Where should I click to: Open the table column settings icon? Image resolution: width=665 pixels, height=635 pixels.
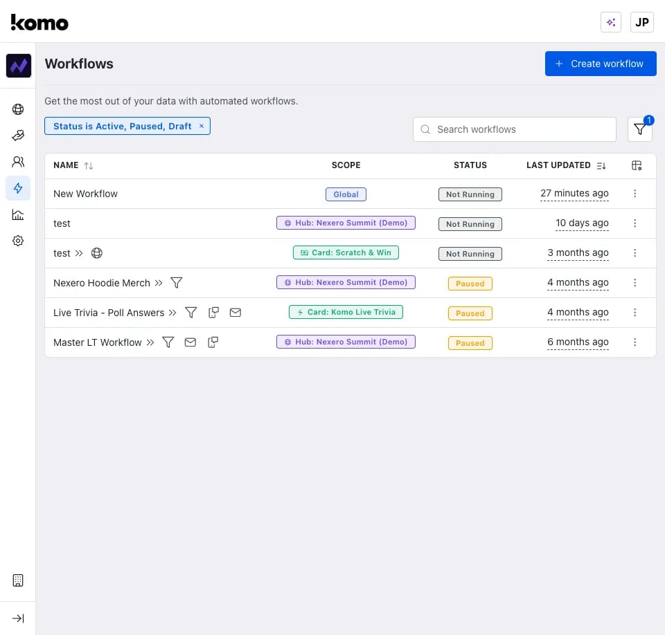(x=636, y=165)
